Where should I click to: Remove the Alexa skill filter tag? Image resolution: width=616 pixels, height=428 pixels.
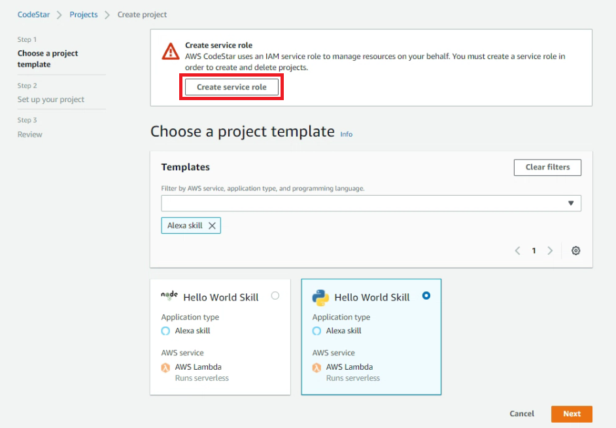[212, 226]
